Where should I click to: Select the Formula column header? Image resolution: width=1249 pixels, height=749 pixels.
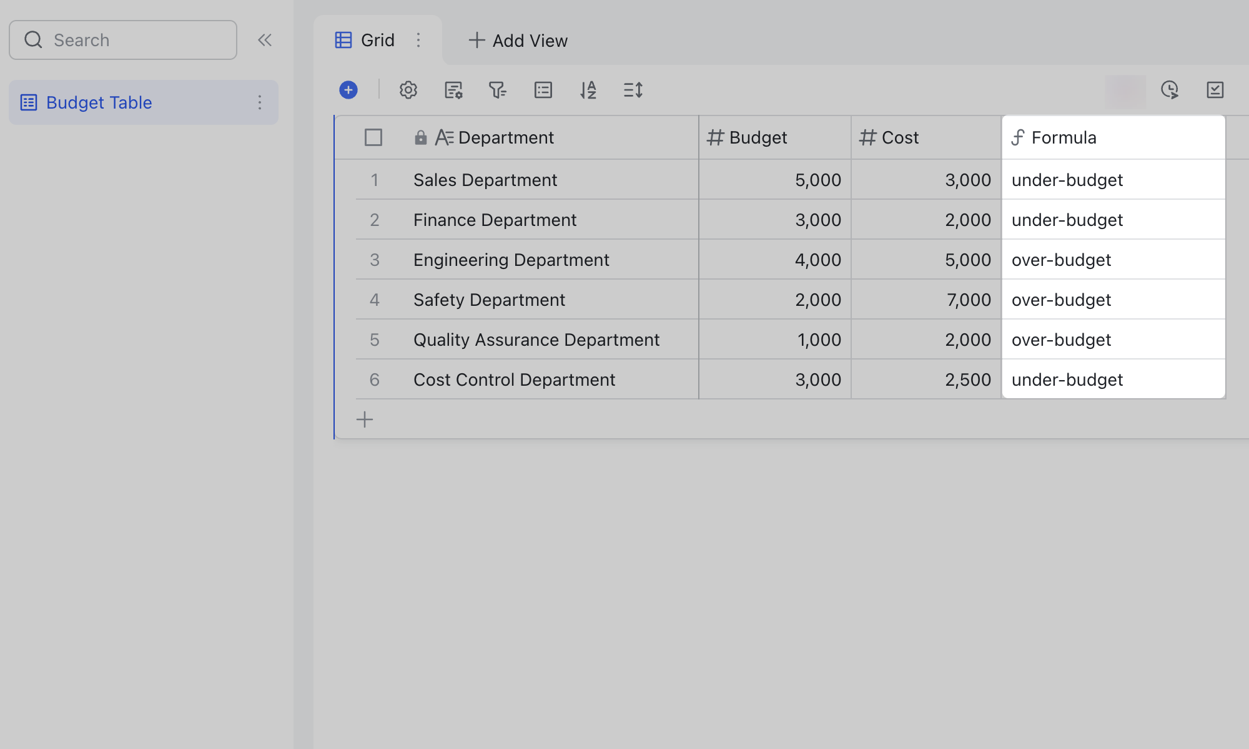tap(1064, 137)
